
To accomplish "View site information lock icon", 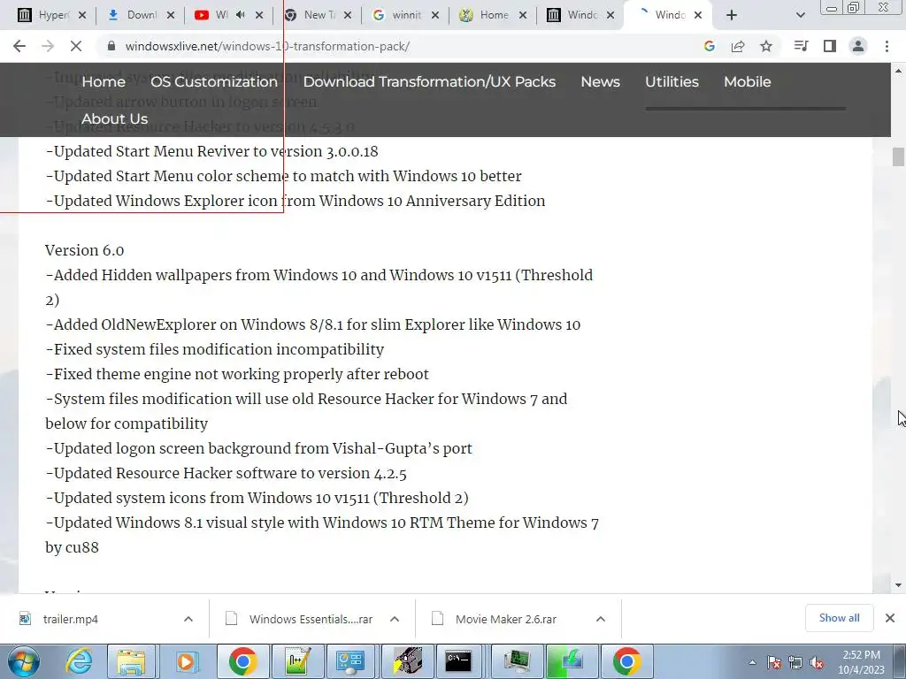I will 111,46.
